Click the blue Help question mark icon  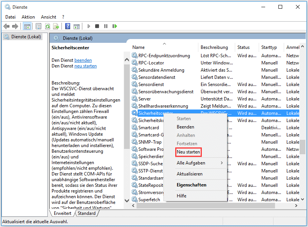68,26
